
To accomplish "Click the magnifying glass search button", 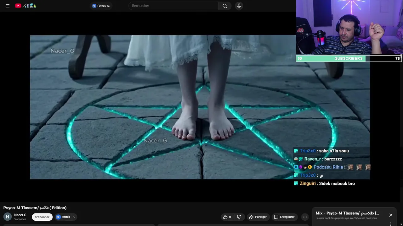I will point(225,6).
